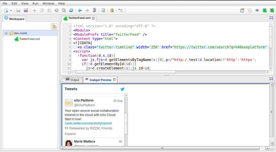Click the Twitter bird icon
Screen dimensions: 276x152
(x=122, y=89)
